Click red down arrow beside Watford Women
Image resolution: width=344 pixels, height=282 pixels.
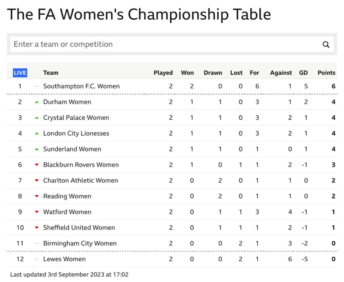tap(37, 212)
